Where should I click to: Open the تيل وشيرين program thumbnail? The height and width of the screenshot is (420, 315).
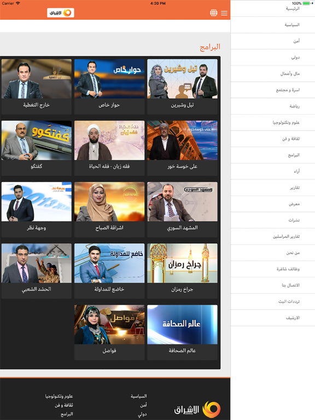(182, 79)
